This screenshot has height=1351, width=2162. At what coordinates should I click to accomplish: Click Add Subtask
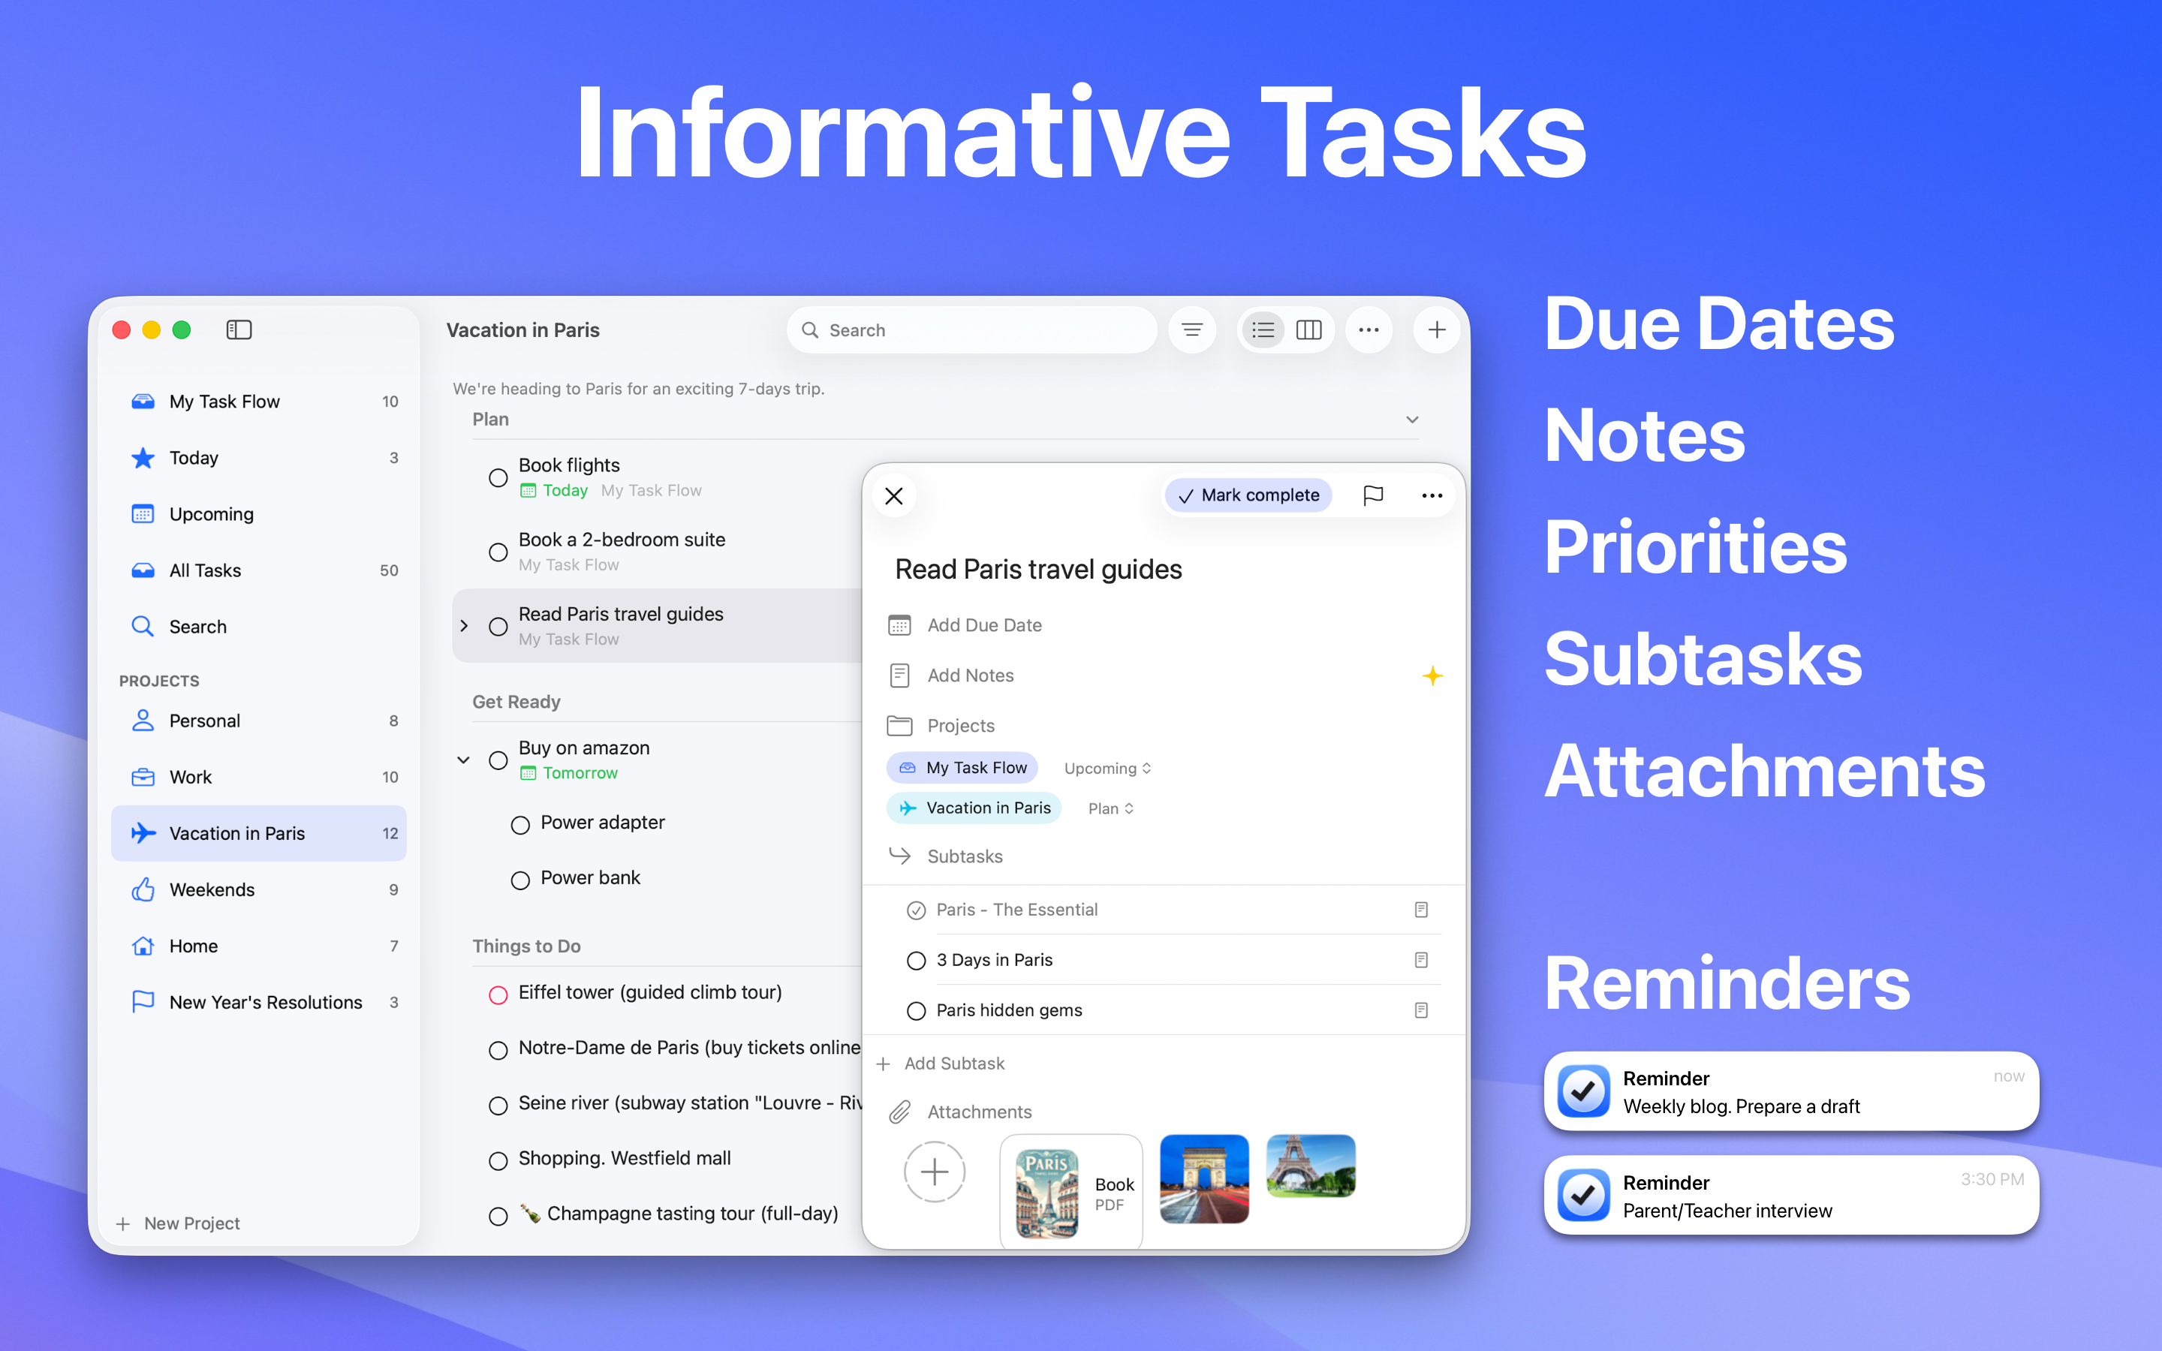tap(940, 1064)
